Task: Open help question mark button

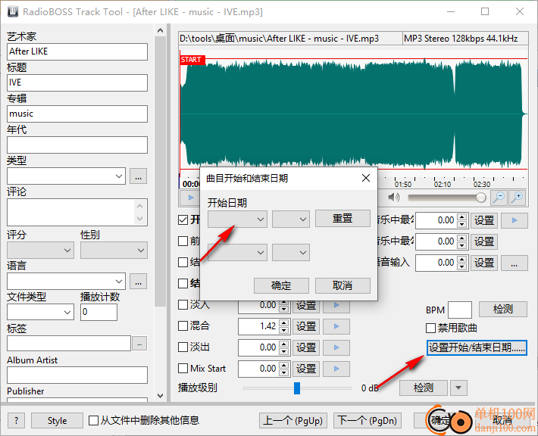Action: pos(16,420)
